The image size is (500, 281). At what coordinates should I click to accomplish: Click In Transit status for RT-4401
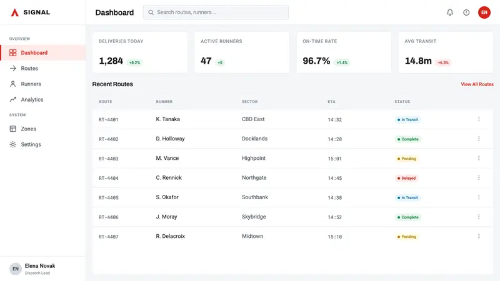[407, 120]
